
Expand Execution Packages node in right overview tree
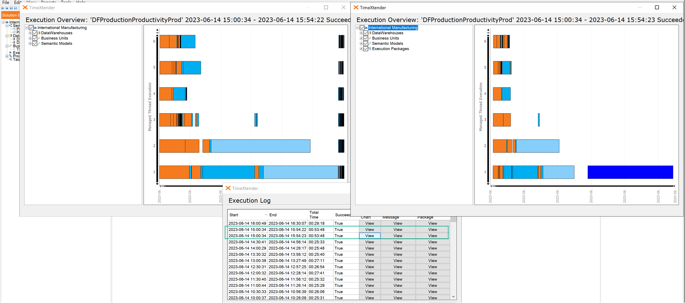click(361, 49)
